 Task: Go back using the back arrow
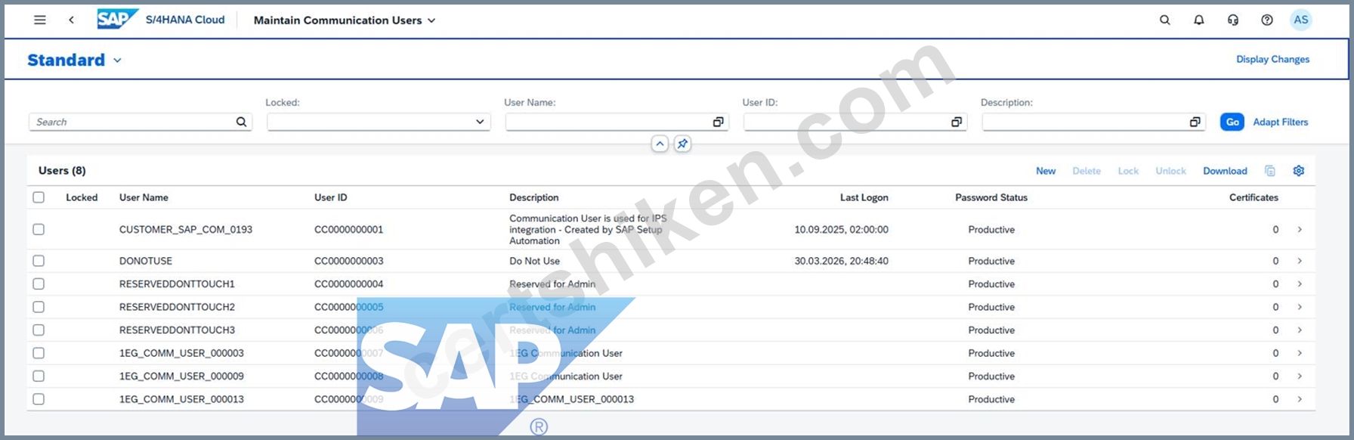click(71, 20)
